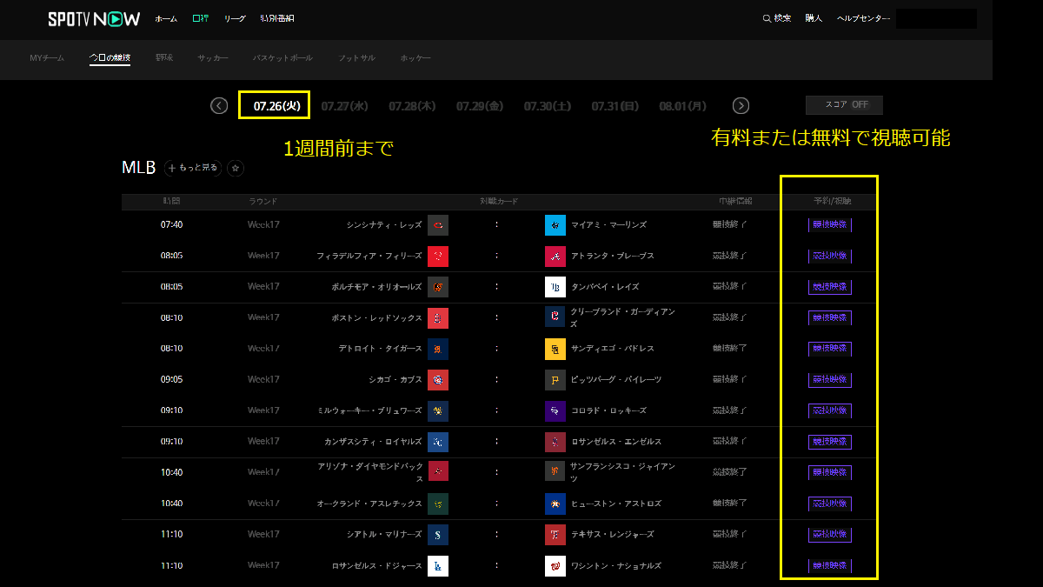This screenshot has height=587, width=1043.
Task: Watch 競技映像 for Orioles vs Rays
Action: click(x=830, y=287)
